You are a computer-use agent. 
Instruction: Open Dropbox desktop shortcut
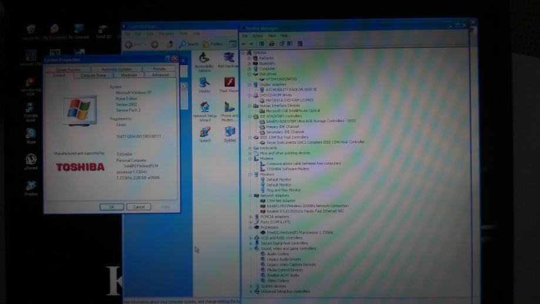tap(31, 188)
